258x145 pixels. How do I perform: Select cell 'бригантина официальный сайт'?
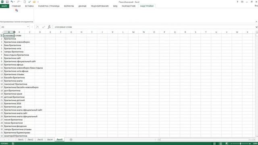(20, 61)
